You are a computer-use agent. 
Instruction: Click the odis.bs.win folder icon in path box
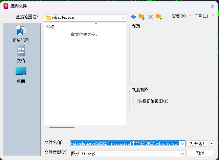point(48,18)
